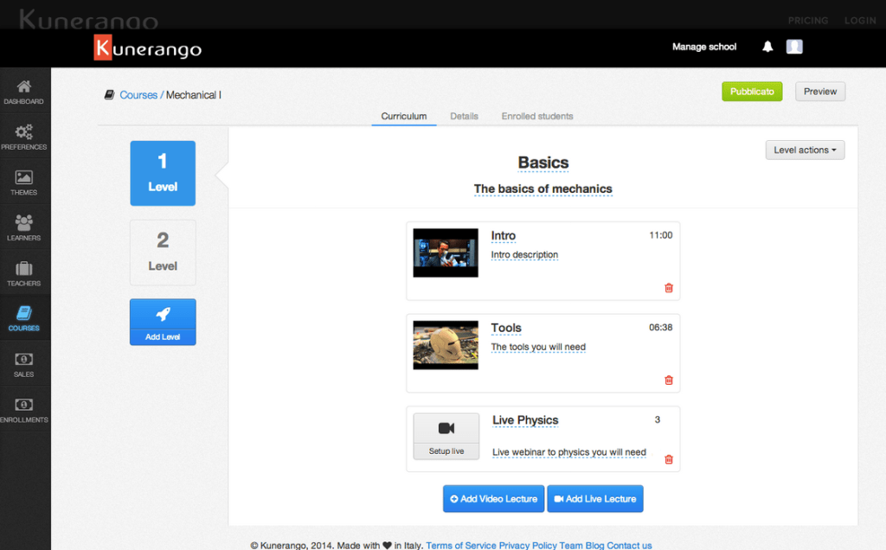The width and height of the screenshot is (886, 550).
Task: Switch to the Curriculum tab
Action: (x=403, y=116)
